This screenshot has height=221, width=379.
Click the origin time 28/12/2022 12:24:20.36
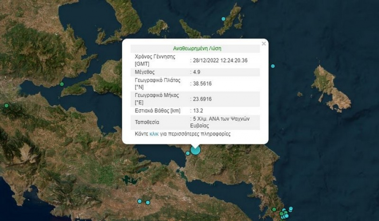(220, 60)
